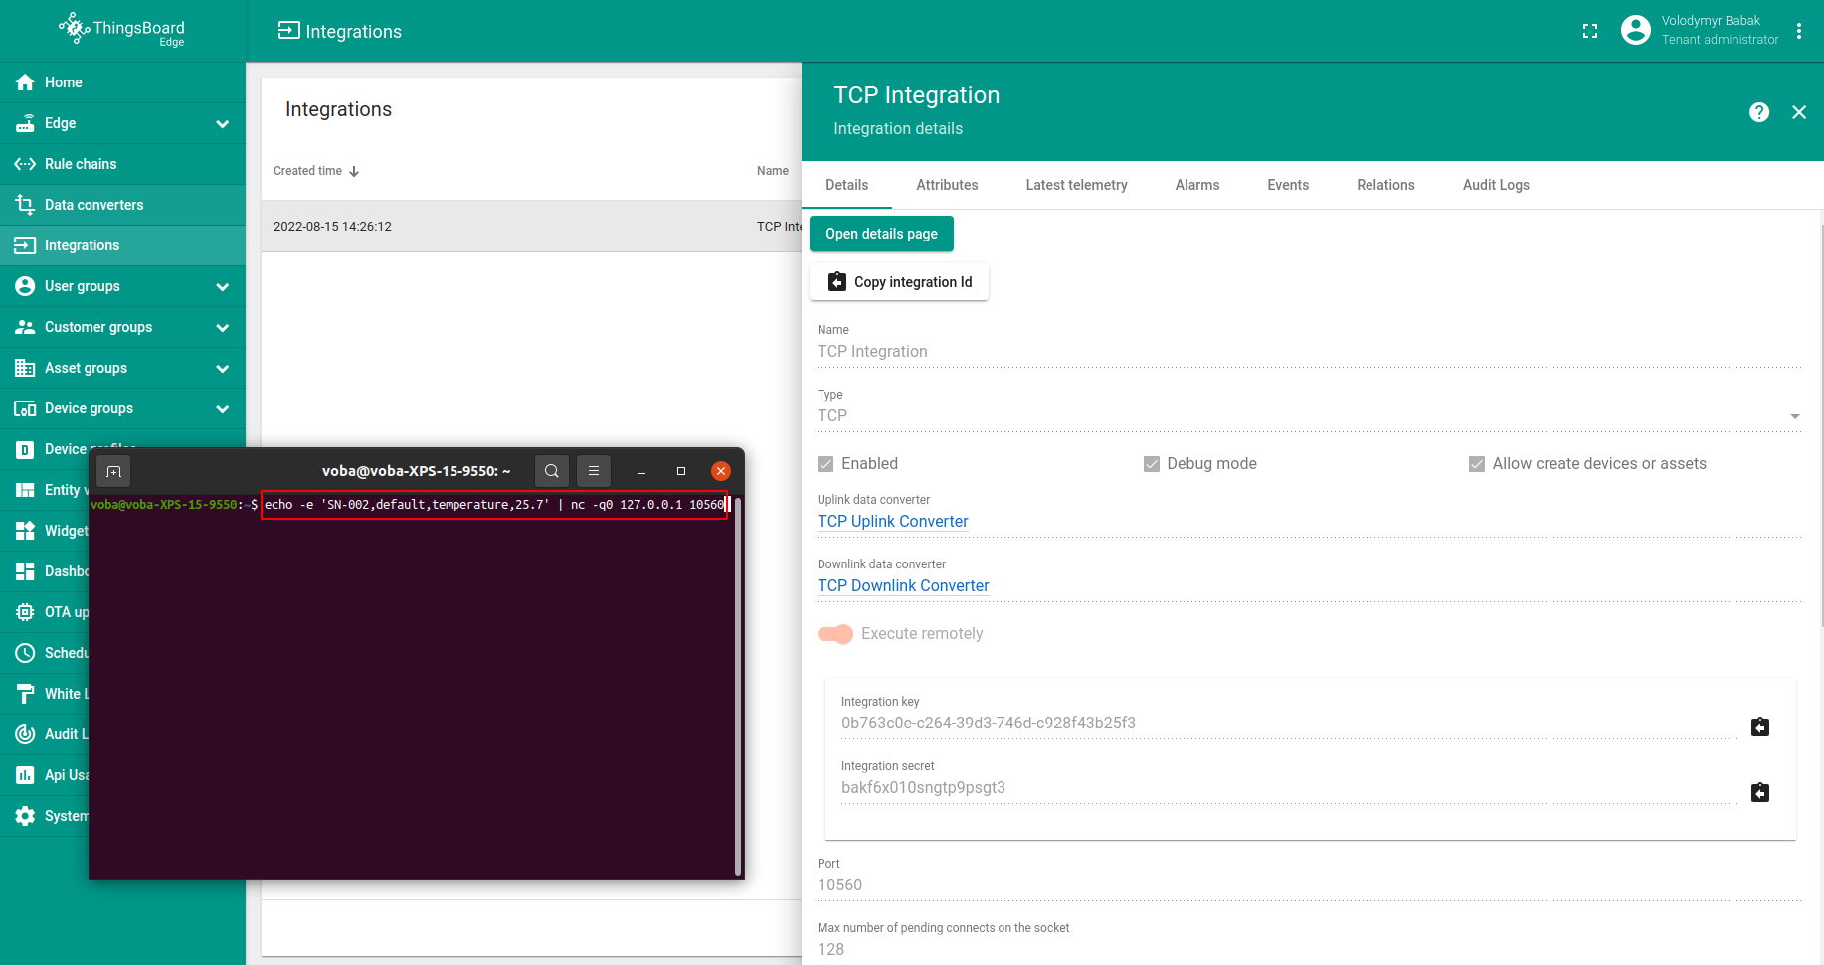The height and width of the screenshot is (965, 1824).
Task: Click the Device groups icon
Action: pyautogui.click(x=25, y=408)
